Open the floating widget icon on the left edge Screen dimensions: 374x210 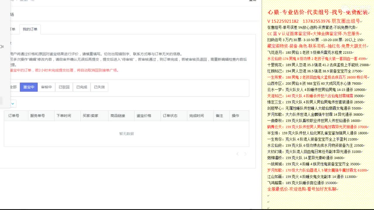pyautogui.click(x=1, y=46)
